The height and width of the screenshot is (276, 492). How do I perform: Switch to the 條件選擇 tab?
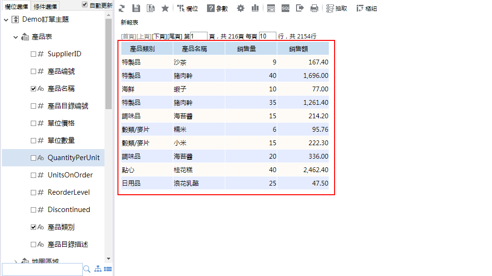click(x=45, y=6)
